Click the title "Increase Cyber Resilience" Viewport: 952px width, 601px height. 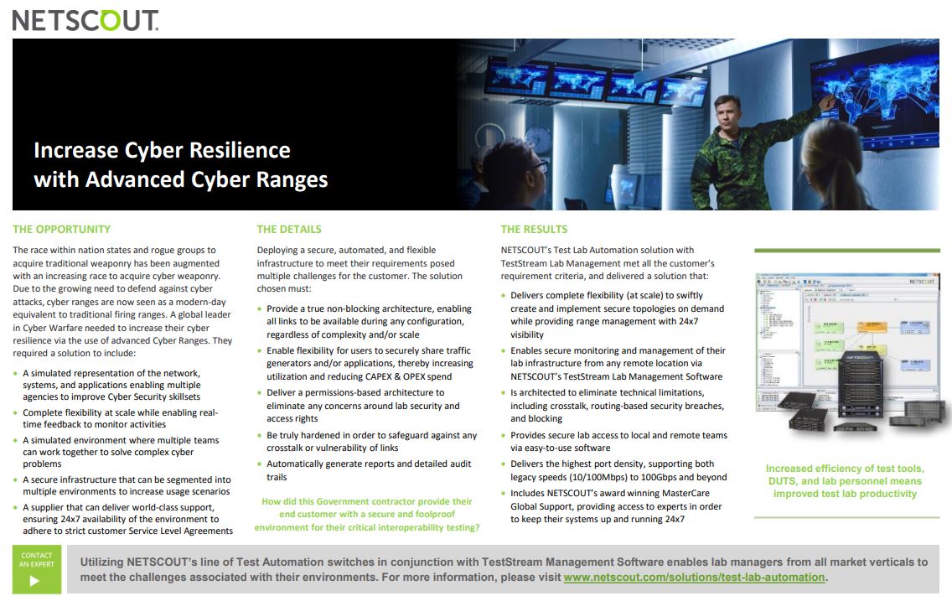[x=162, y=150]
